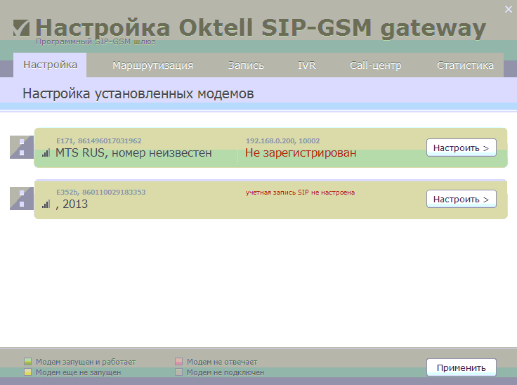Screen dimensions: 517x385
Task: Click the 'Модем запущен и работает' legend text
Action: (x=86, y=362)
